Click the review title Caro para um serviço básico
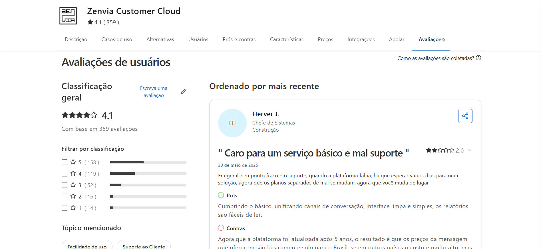Viewport: 541px width, 249px height. [313, 153]
